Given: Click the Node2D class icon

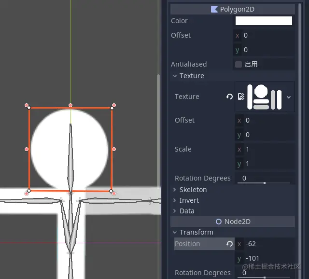Looking at the screenshot, I should coord(219,222).
